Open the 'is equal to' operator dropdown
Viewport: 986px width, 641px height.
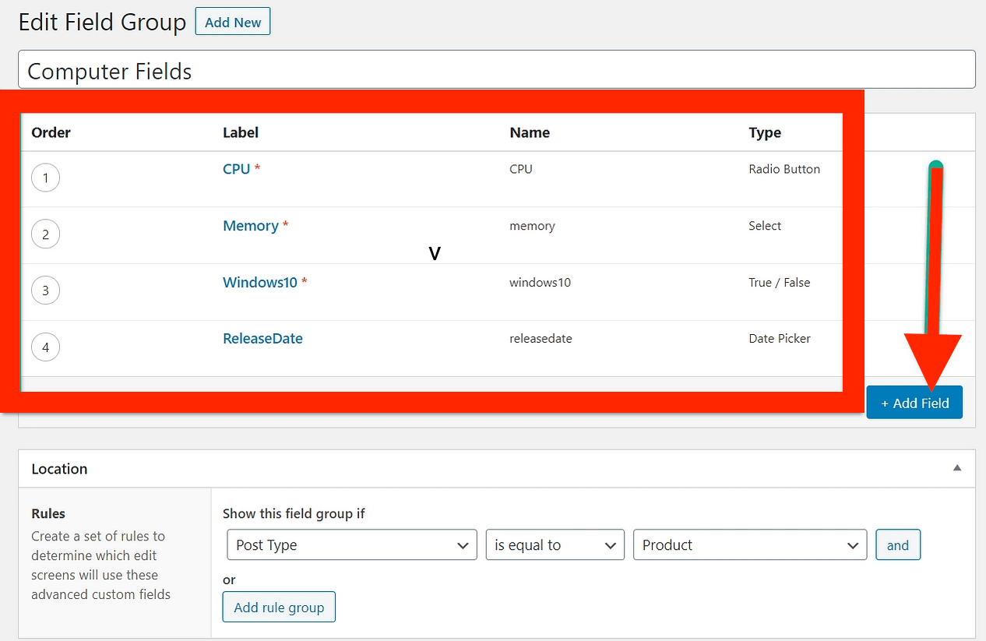pyautogui.click(x=555, y=545)
